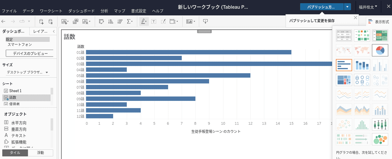Select the pie chart in Show Me
Image resolution: width=392 pixels, height=159 pixels.
point(380,50)
